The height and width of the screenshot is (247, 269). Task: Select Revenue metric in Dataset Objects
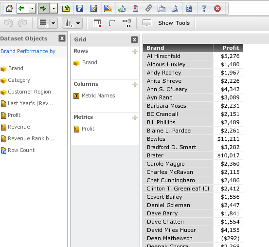coord(19,127)
